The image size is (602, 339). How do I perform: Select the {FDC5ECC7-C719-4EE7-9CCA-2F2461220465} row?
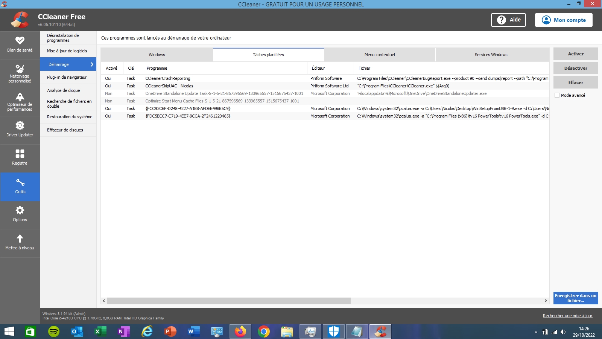[x=325, y=116]
